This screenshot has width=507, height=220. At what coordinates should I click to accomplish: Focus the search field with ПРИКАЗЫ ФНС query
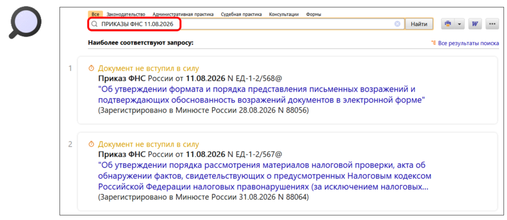[x=246, y=24]
